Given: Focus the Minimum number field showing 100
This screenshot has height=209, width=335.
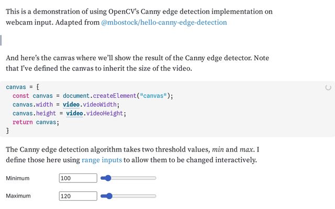Looking at the screenshot, I should [78, 178].
